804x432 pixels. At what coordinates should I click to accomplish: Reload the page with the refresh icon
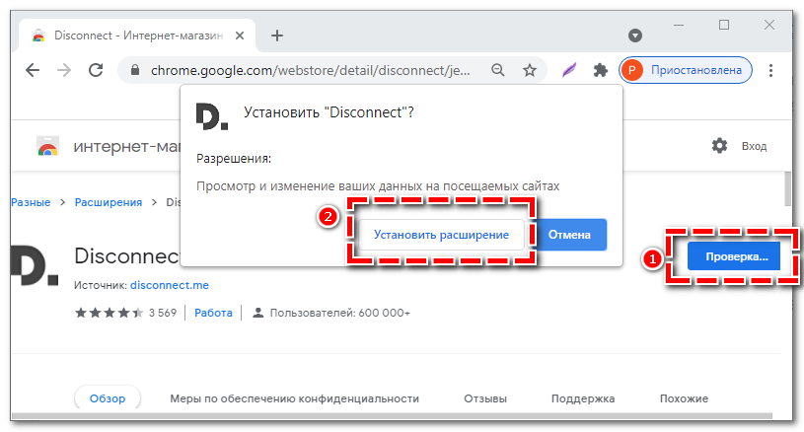pos(96,70)
